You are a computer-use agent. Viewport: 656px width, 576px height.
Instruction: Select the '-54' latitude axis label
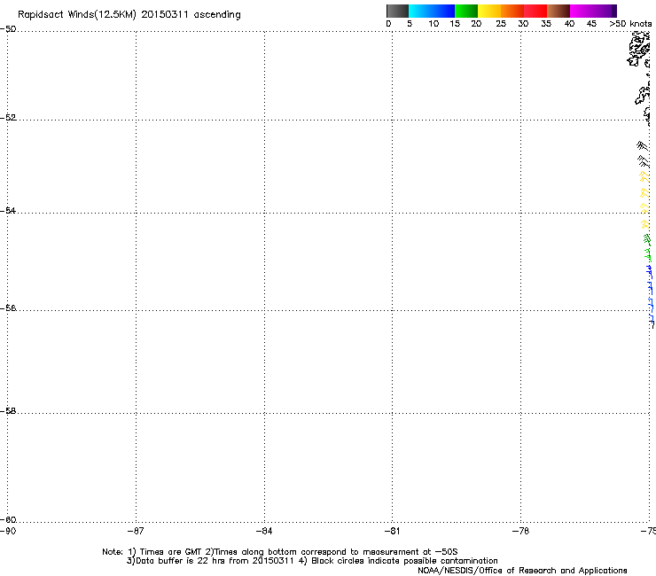[8, 210]
